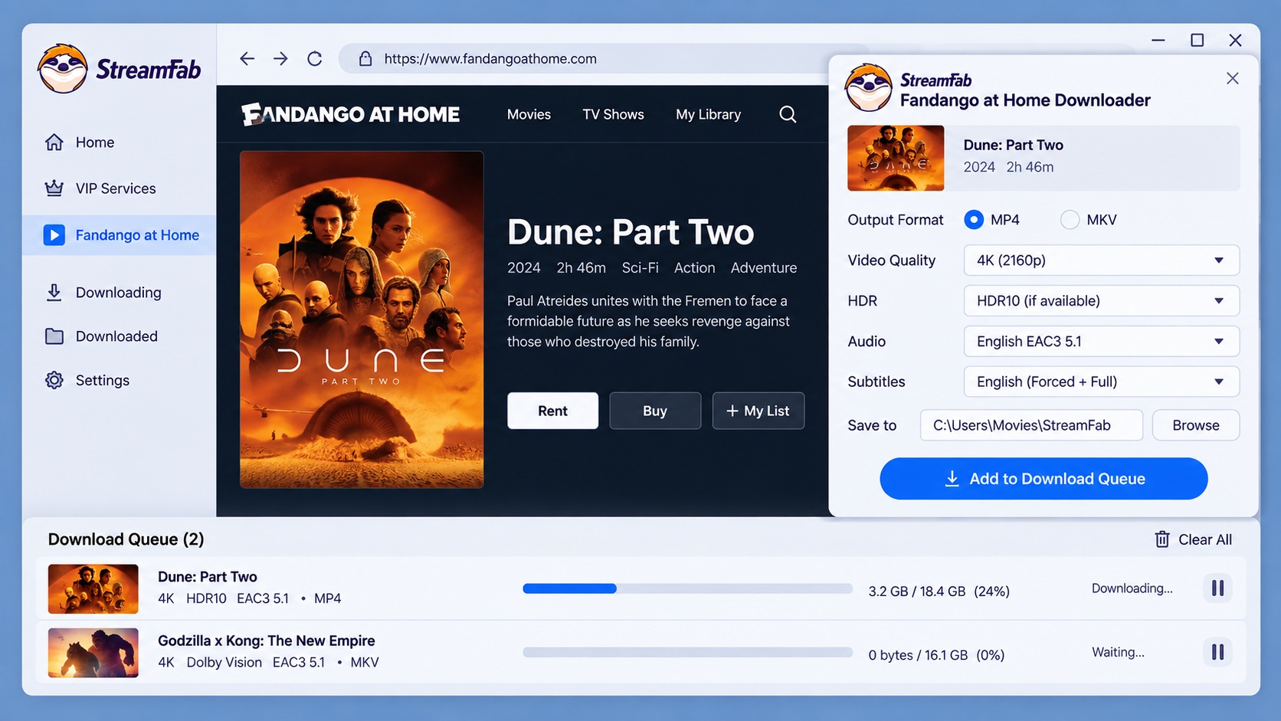The width and height of the screenshot is (1281, 721).
Task: Click the Dune poster on Fandango page
Action: tap(362, 320)
